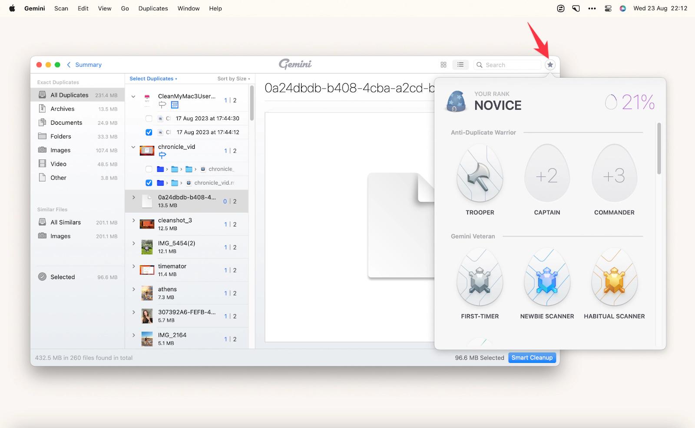Screen dimensions: 695x428
Task: Open the Go menu
Action: pos(125,8)
